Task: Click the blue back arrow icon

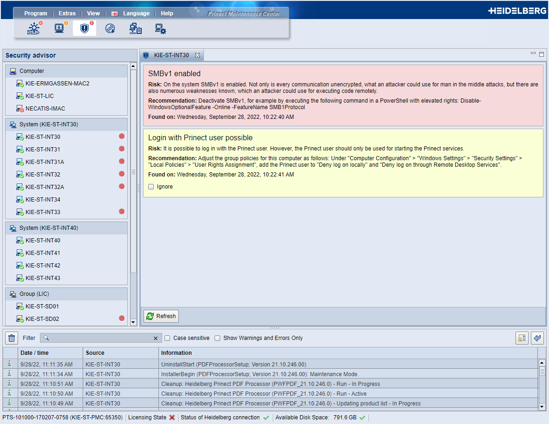Action: coord(537,338)
